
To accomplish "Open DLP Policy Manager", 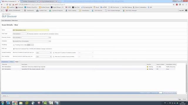I will [130, 10].
